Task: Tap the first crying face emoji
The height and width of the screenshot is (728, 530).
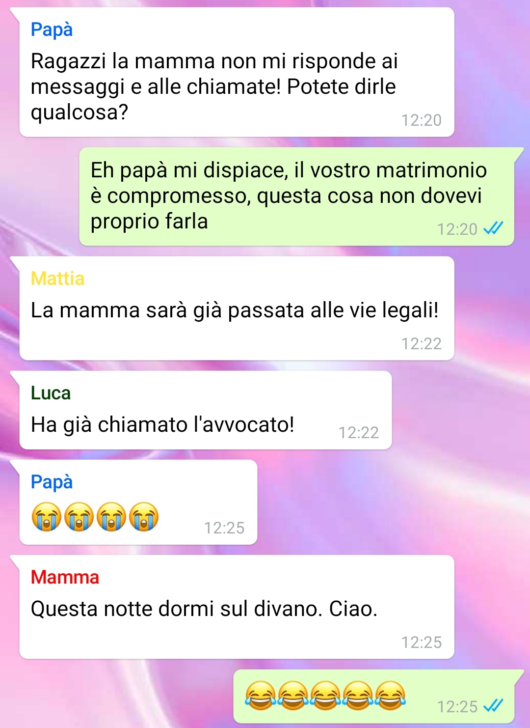Action: point(46,517)
